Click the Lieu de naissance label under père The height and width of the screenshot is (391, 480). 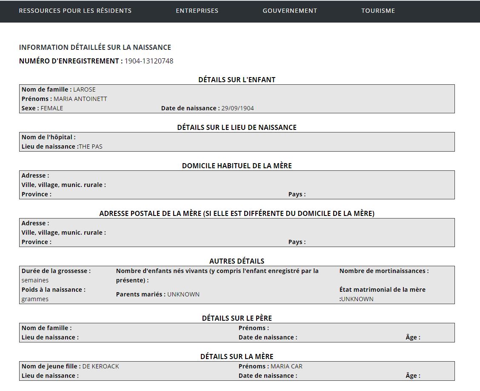point(50,337)
